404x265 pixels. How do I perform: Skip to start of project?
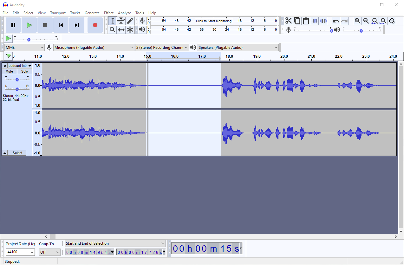(x=61, y=25)
